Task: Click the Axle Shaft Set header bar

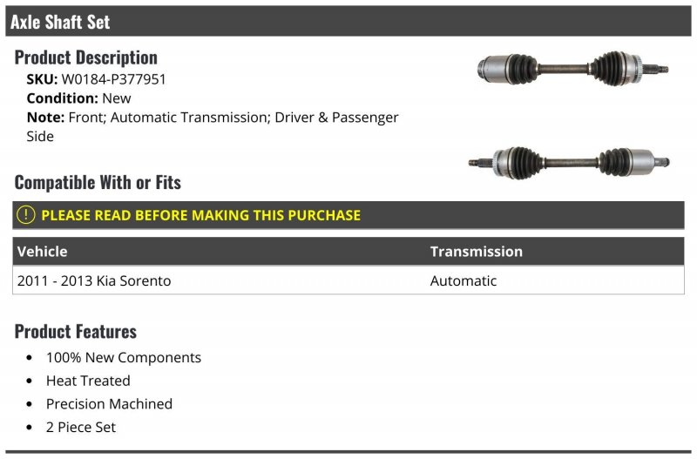Action: pyautogui.click(x=348, y=21)
